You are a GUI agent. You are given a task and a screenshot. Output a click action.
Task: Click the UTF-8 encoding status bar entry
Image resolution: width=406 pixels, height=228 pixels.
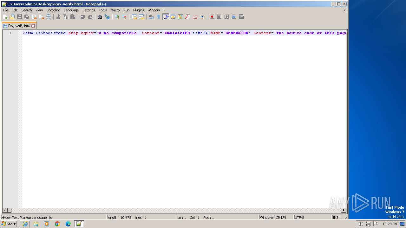click(x=312, y=218)
